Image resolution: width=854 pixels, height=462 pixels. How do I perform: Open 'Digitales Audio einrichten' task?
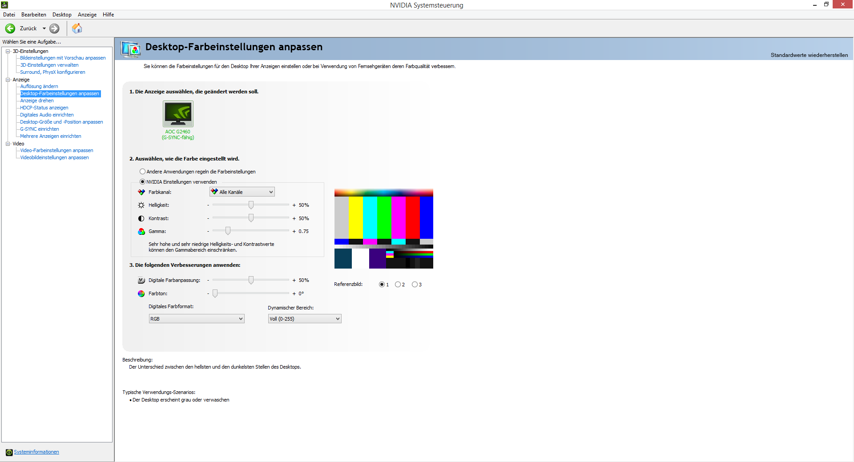coord(47,115)
